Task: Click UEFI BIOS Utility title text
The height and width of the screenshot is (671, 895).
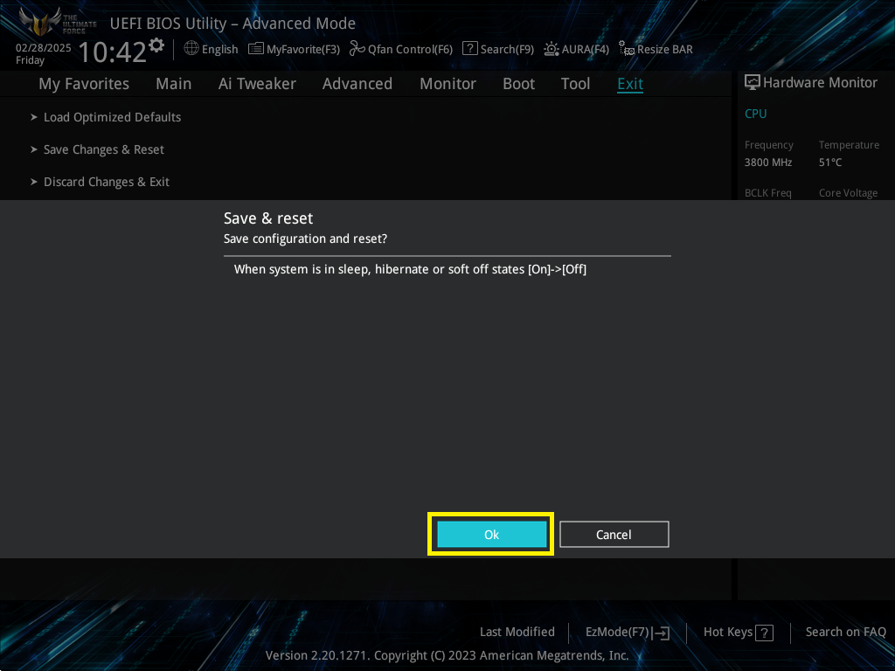Action: click(232, 24)
